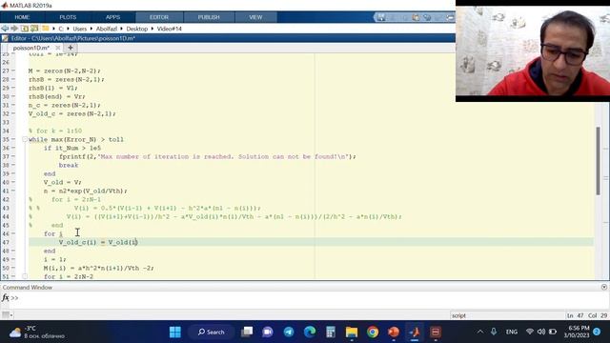This screenshot has width=610, height=343.
Task: Collapse the while loop fold marker
Action: click(24, 139)
